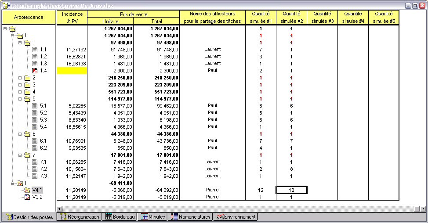This screenshot has height=223, width=428.
Task: Switch to the Bordereau tab
Action: pyautogui.click(x=119, y=217)
